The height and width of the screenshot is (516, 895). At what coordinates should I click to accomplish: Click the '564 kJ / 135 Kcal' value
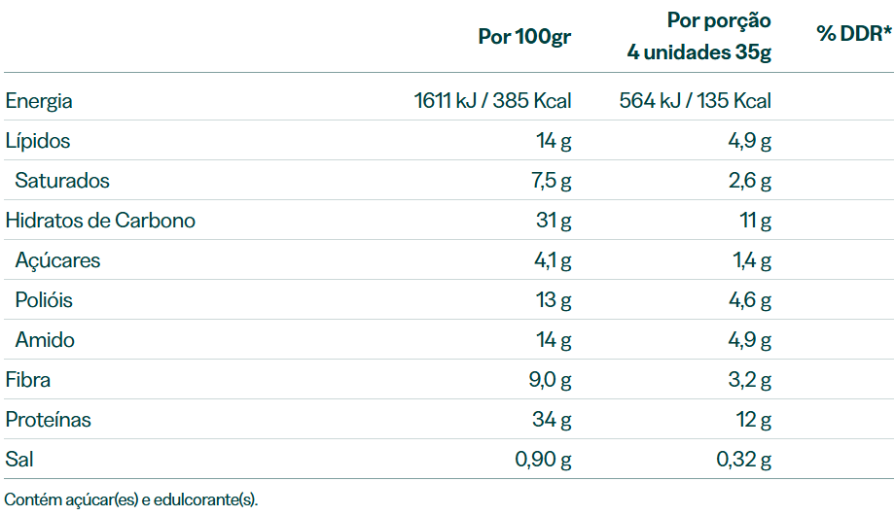coord(696,101)
